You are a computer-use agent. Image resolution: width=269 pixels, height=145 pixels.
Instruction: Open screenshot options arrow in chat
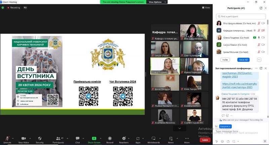pos(238,141)
